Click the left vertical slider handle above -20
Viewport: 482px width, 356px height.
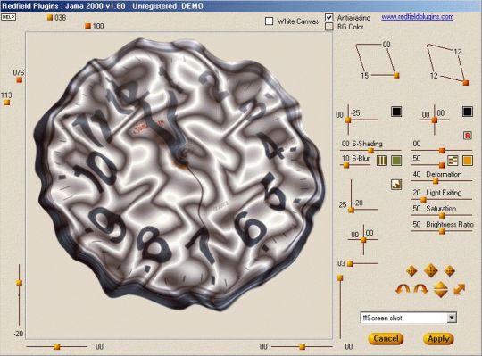point(19,283)
